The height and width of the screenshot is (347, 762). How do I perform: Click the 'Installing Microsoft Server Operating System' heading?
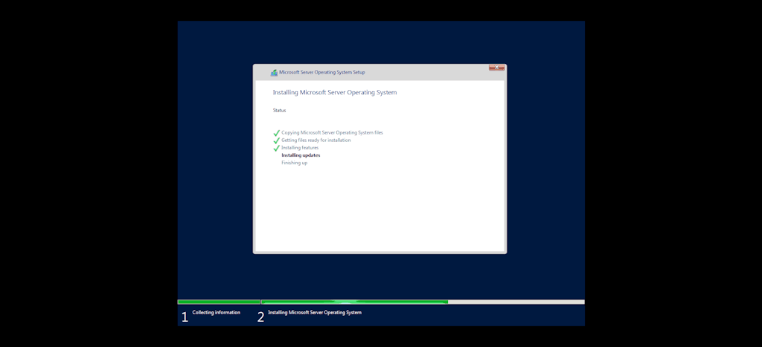[x=335, y=92]
